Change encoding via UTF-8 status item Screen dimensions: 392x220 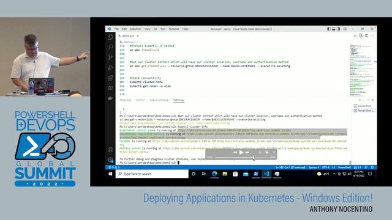point(326,167)
